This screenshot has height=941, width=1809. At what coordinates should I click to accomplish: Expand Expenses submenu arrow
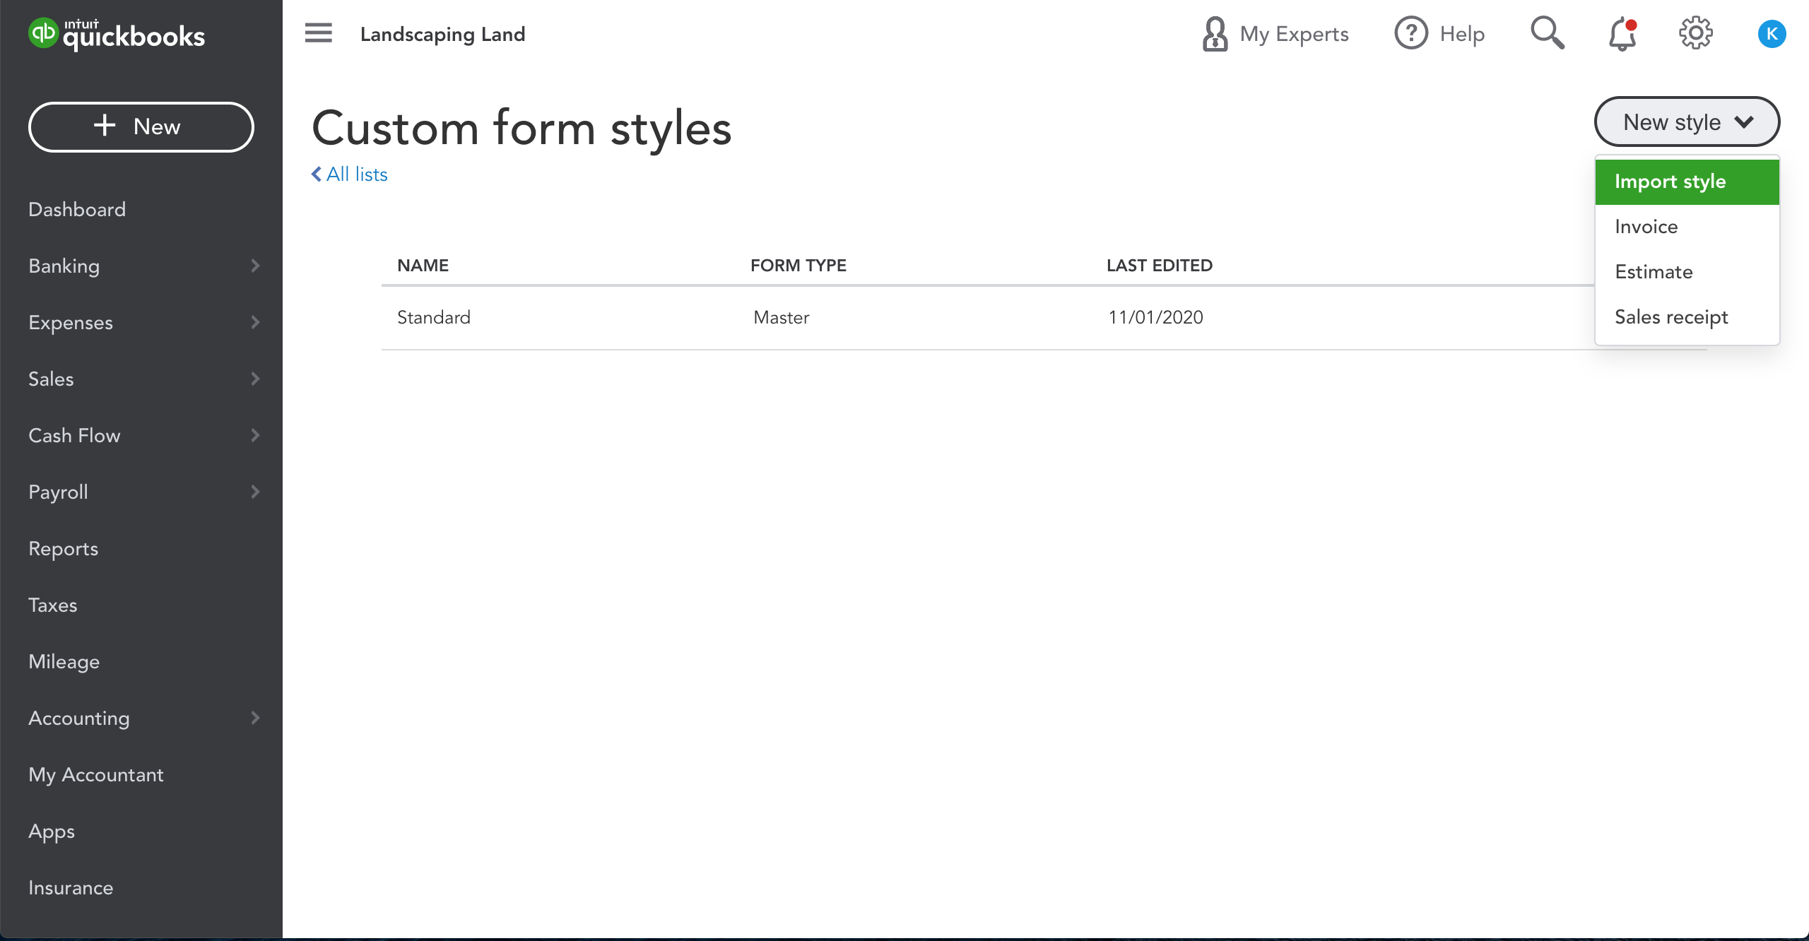tap(256, 322)
